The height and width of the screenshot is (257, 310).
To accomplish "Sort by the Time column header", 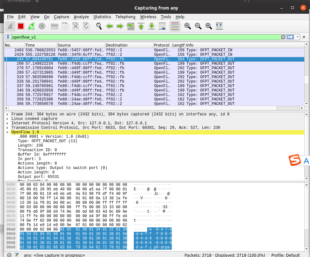I will (x=40, y=45).
